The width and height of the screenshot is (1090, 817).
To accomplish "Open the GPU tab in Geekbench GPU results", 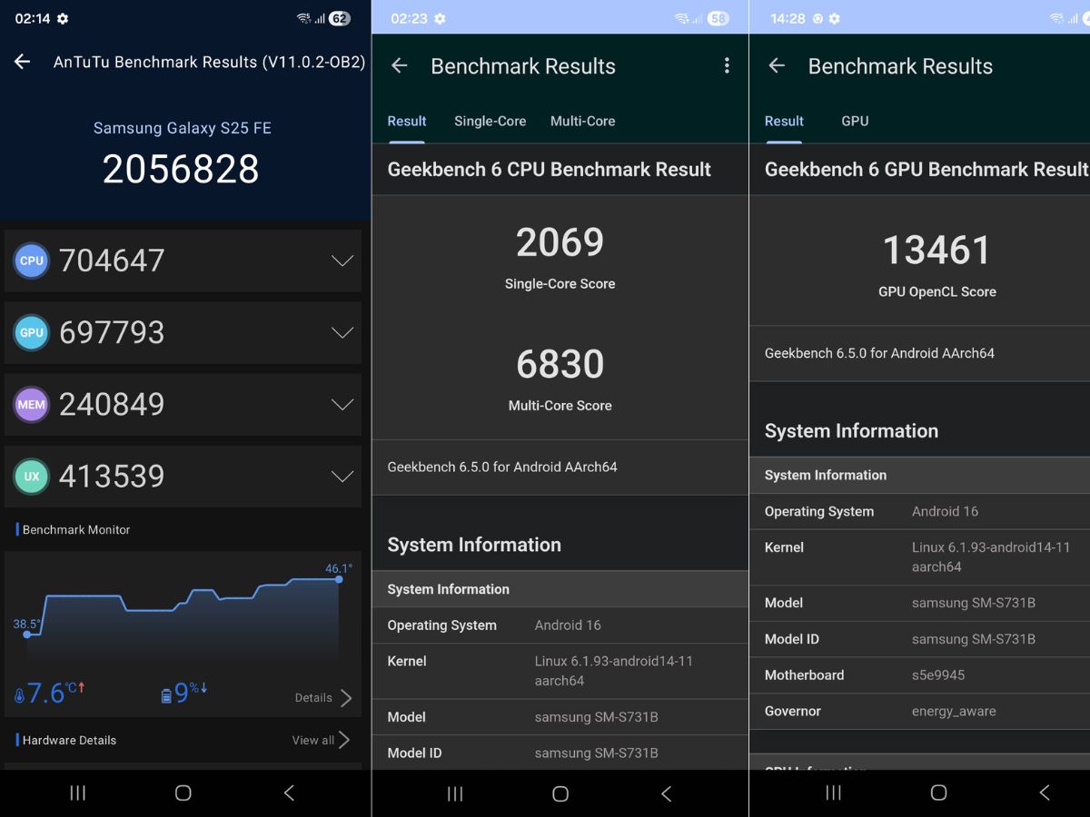I will [x=855, y=121].
